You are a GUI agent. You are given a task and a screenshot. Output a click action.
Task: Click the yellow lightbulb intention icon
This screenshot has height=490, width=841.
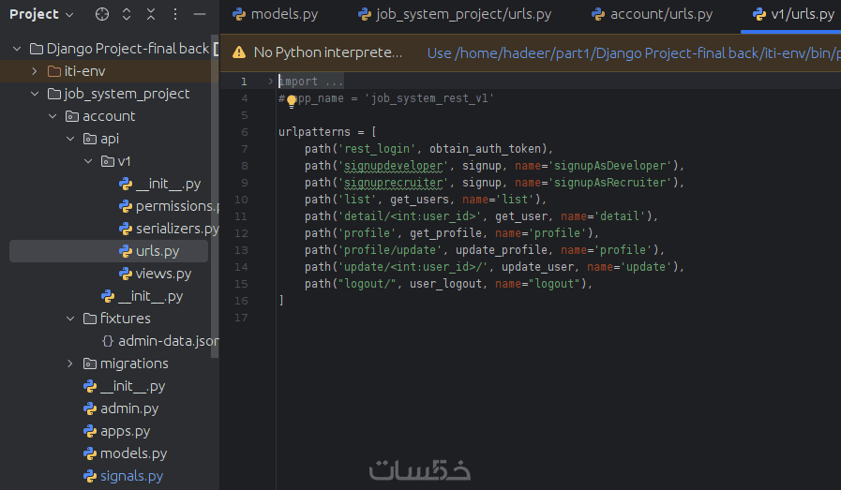point(292,101)
